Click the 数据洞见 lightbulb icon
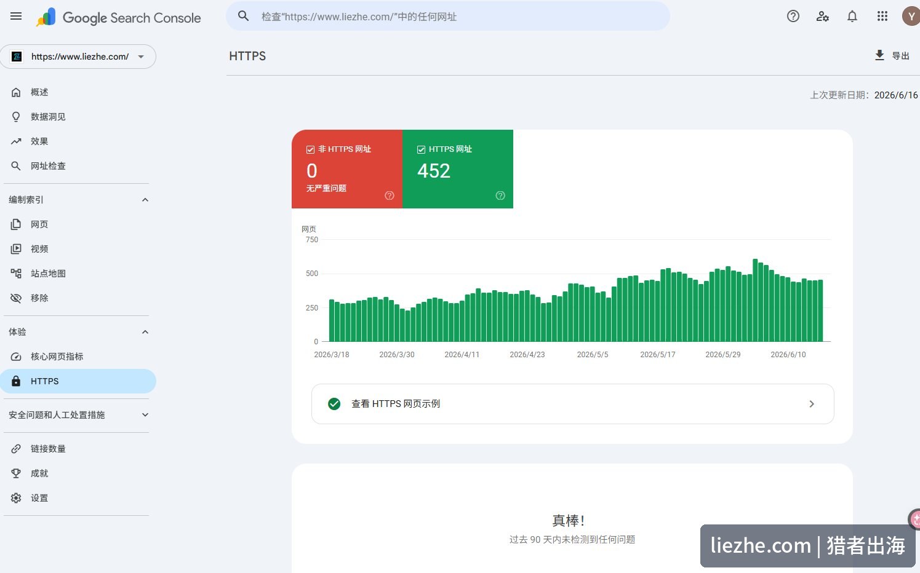The width and height of the screenshot is (920, 573). tap(16, 117)
